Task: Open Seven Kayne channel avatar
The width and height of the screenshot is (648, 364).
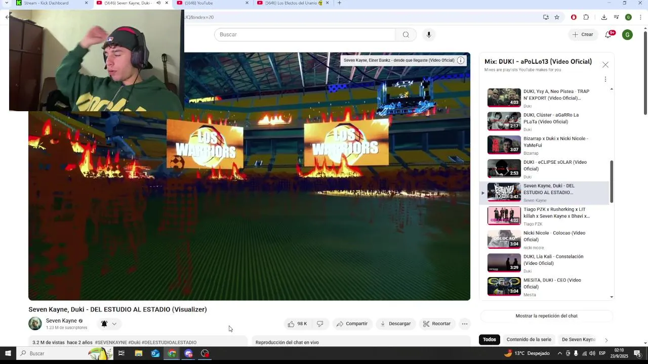Action: (x=35, y=324)
